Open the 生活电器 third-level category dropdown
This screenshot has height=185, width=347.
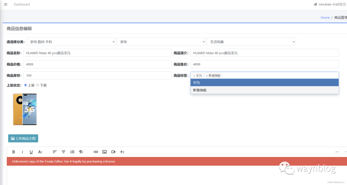(251, 42)
